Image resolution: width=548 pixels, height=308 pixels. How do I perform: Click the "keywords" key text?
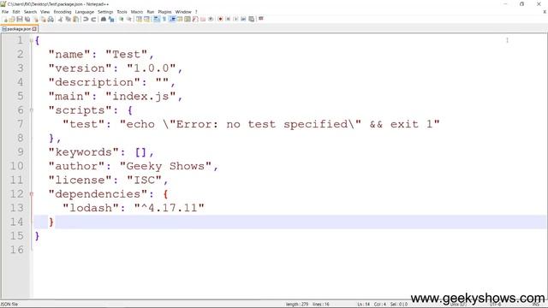[x=83, y=152]
